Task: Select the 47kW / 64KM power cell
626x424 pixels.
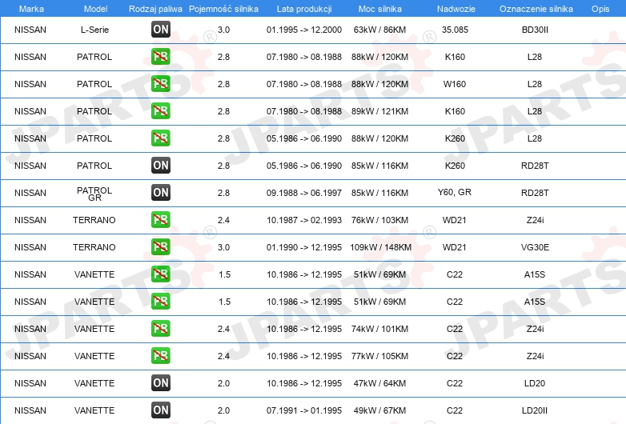Action: click(x=379, y=383)
